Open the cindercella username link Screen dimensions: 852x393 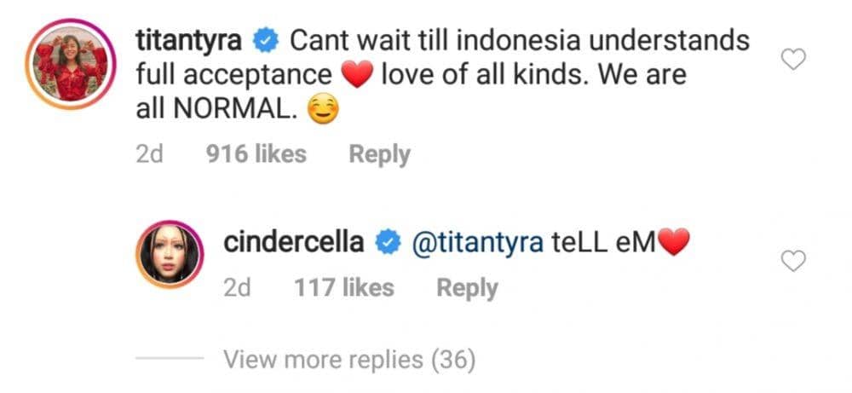(x=294, y=244)
